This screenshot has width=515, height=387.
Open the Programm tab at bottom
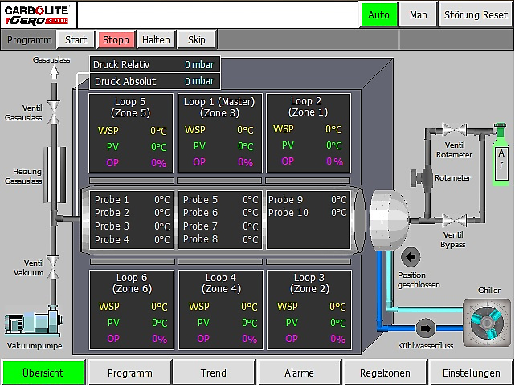[129, 373]
